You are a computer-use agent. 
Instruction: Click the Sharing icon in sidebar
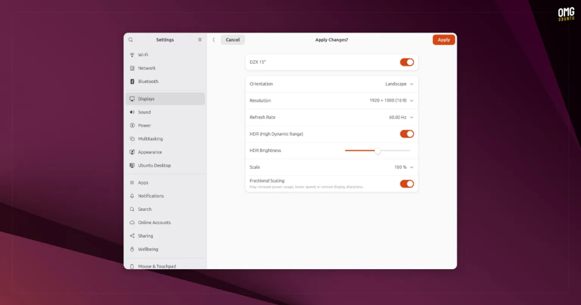[x=132, y=236]
